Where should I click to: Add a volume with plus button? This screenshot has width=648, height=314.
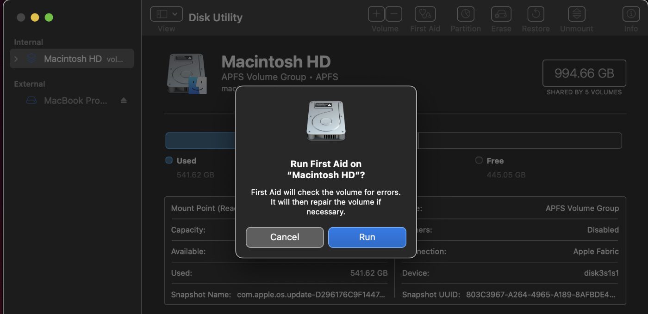(x=376, y=14)
